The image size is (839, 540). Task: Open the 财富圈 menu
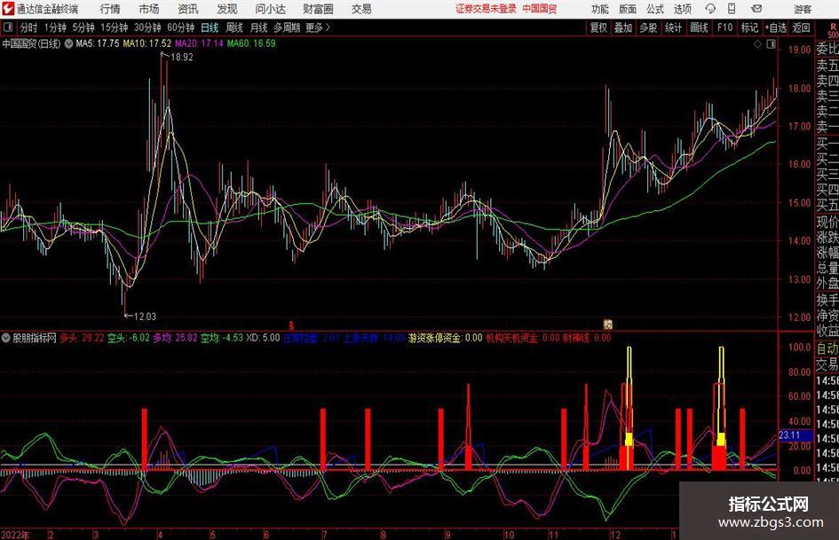click(x=318, y=9)
